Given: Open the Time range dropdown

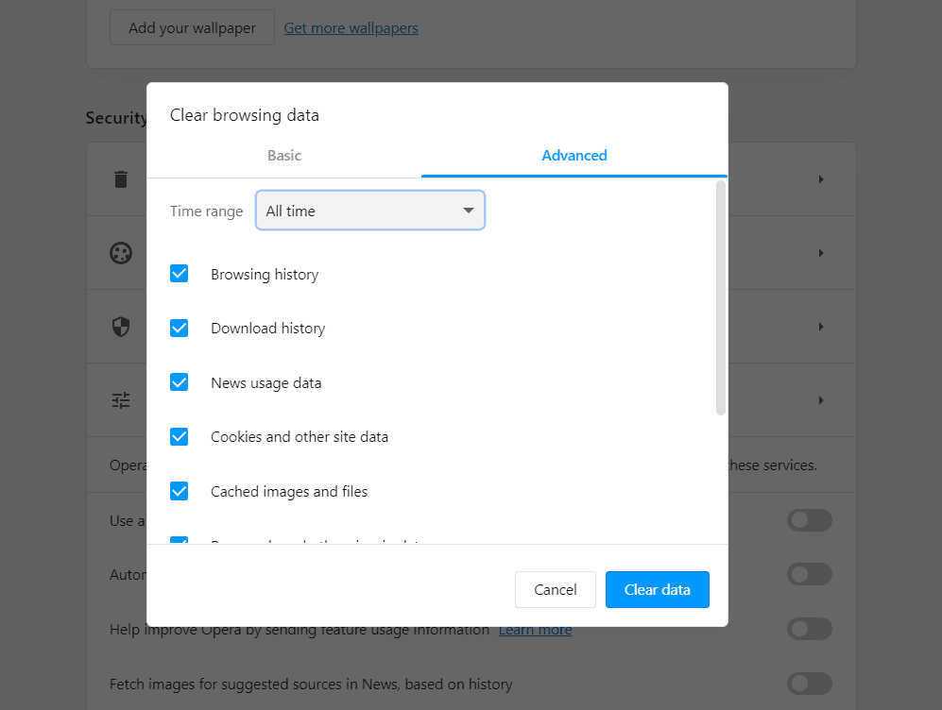Looking at the screenshot, I should 370,211.
